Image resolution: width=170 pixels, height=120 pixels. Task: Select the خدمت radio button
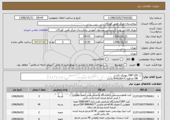click(x=121, y=59)
